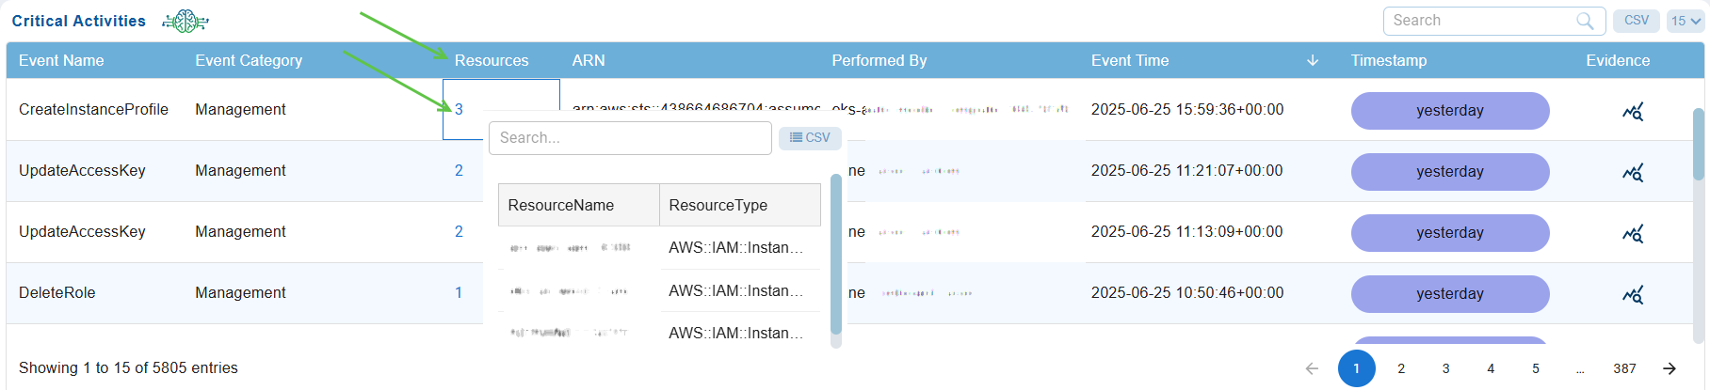This screenshot has height=390, width=1710.
Task: Go to next page with right arrow
Action: coord(1669,368)
